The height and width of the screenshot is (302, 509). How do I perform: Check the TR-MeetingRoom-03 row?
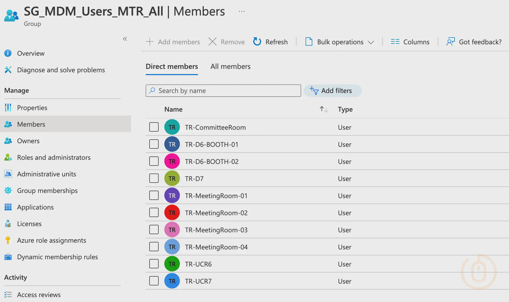click(154, 229)
